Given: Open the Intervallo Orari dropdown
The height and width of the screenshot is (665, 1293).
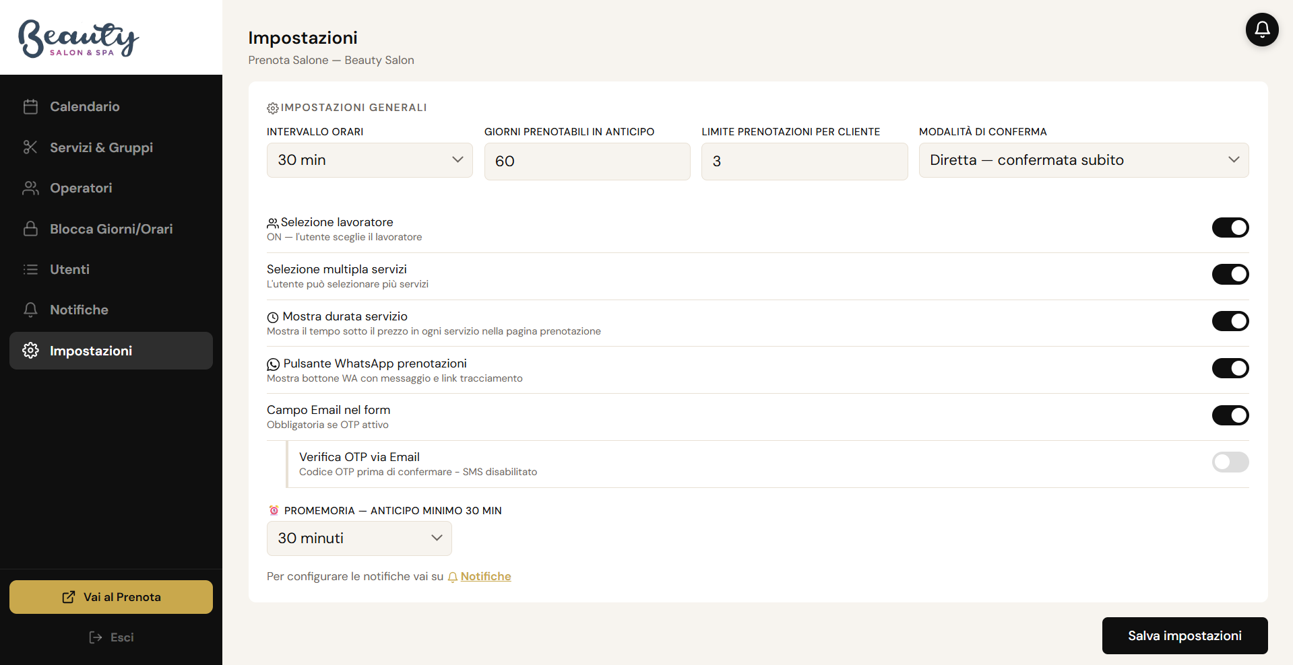Looking at the screenshot, I should coord(370,160).
